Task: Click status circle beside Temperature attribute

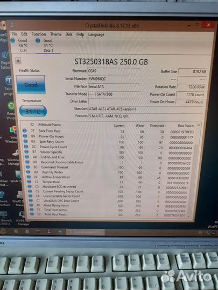Action: pyautogui.click(x=29, y=182)
